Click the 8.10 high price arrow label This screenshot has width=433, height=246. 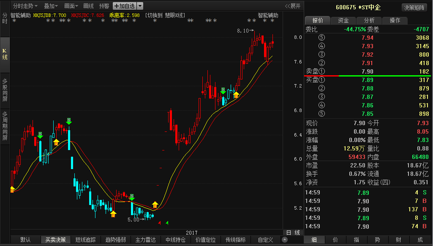point(245,31)
